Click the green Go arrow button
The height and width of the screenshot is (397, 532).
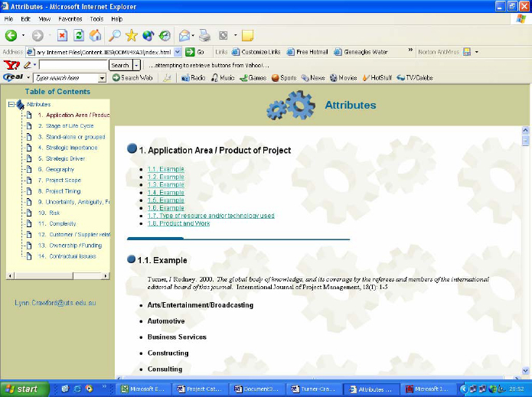pyautogui.click(x=190, y=52)
